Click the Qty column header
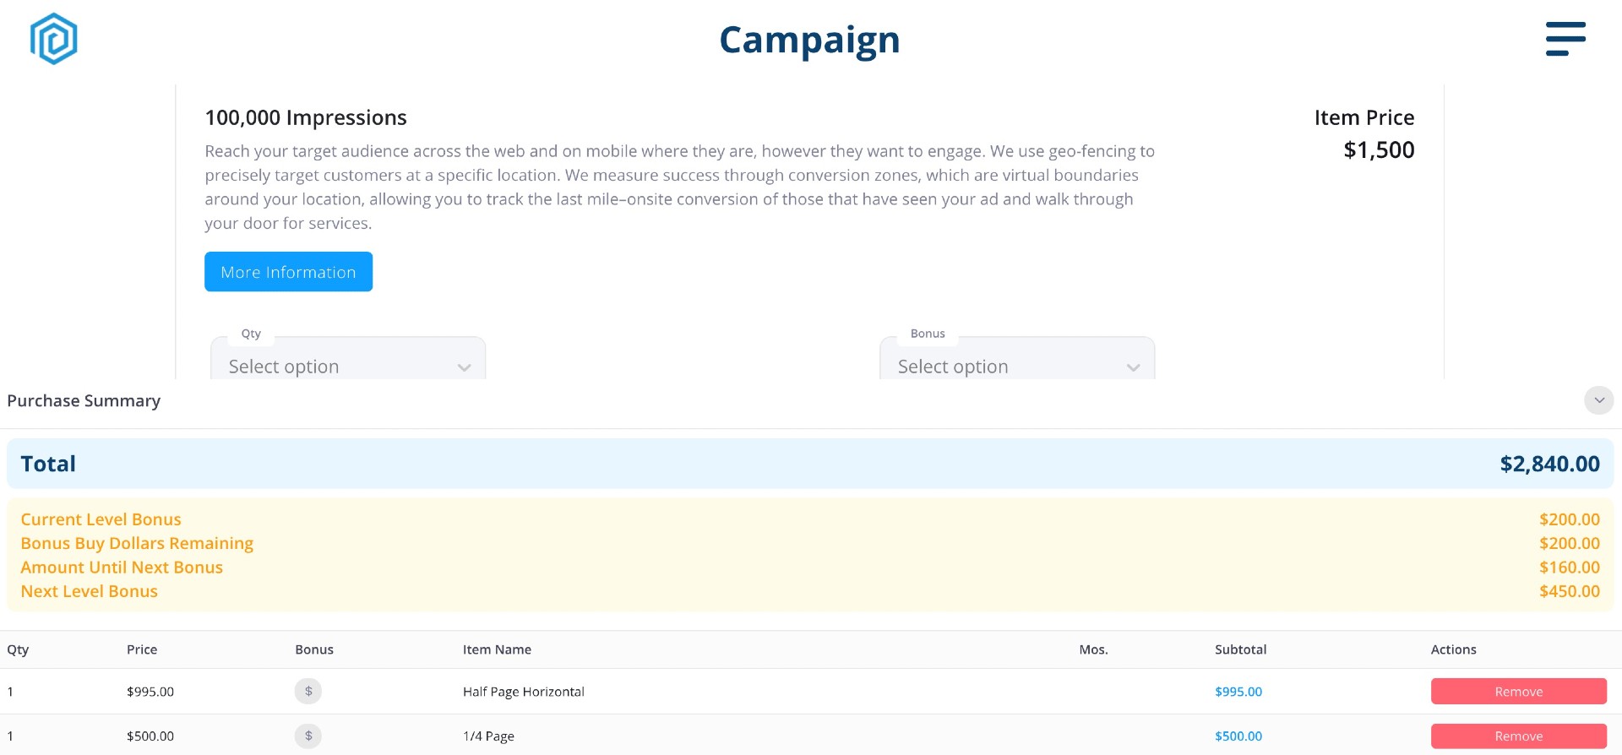This screenshot has width=1622, height=755. (x=18, y=649)
